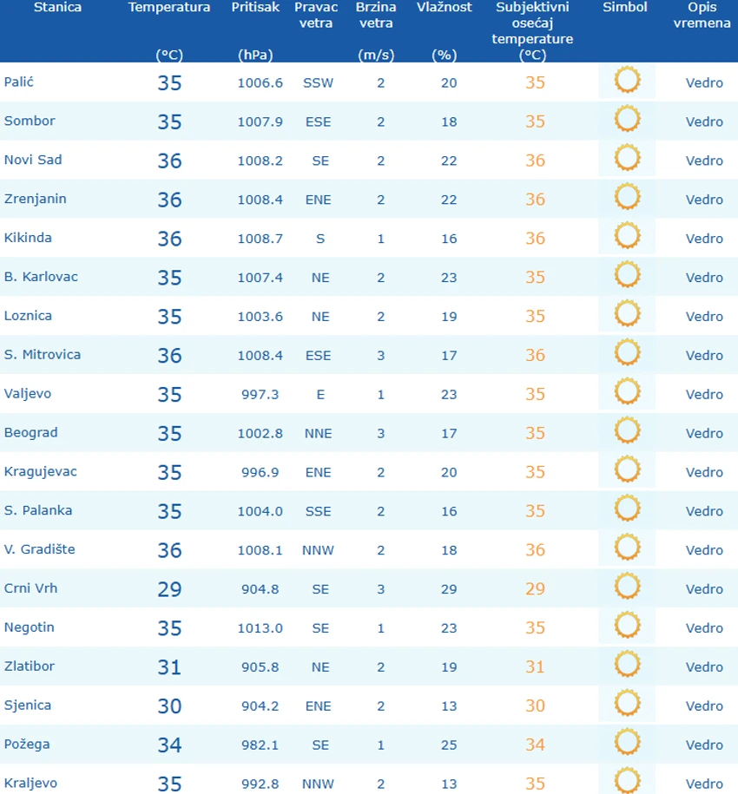Click the sun symbol for S. Mitrovica
738x794 pixels.
[627, 353]
